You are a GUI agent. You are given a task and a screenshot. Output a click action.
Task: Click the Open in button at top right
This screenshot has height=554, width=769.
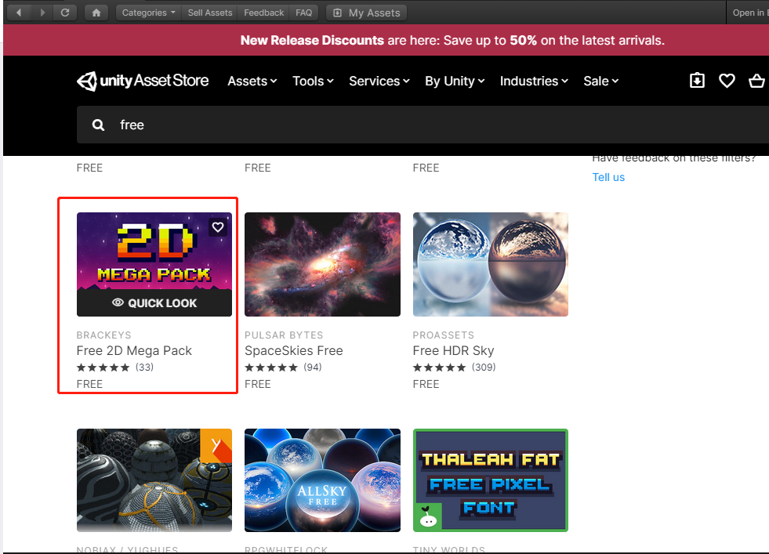click(749, 13)
